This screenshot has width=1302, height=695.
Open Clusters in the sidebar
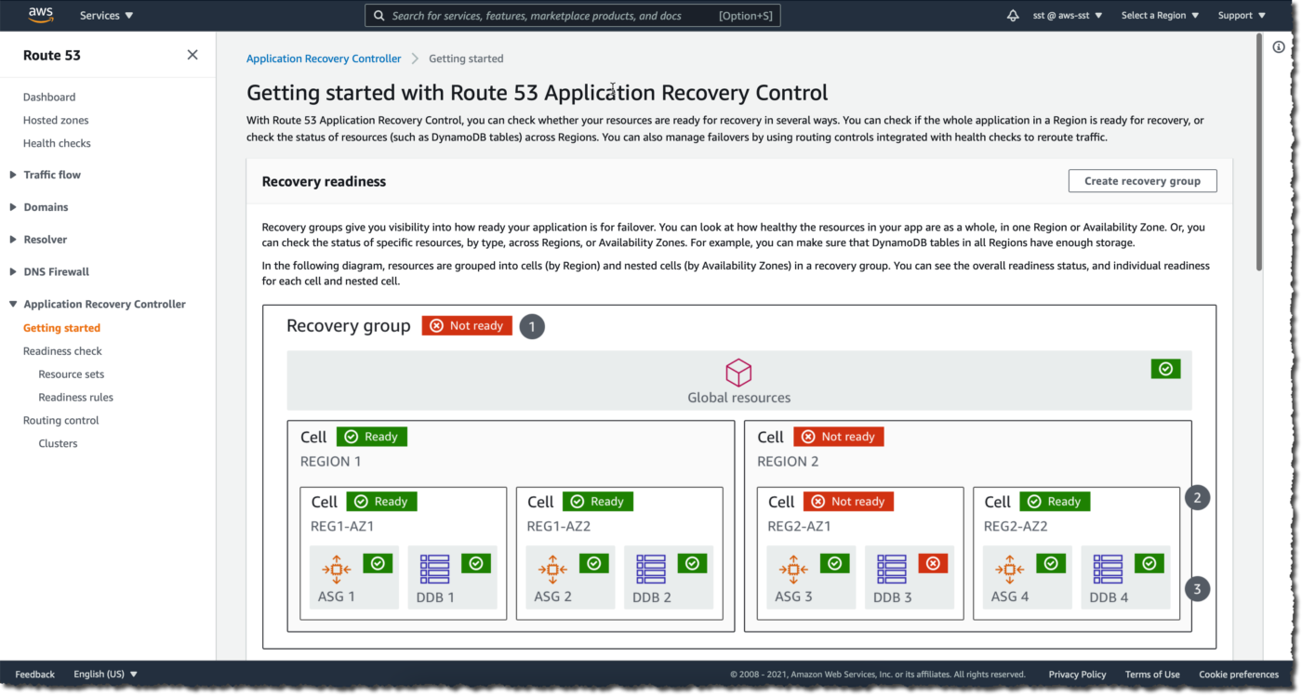[59, 444]
